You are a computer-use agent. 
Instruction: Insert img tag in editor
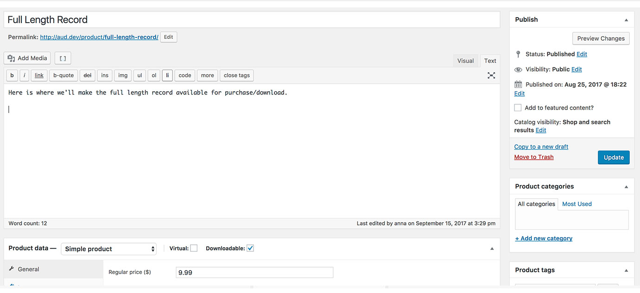123,75
